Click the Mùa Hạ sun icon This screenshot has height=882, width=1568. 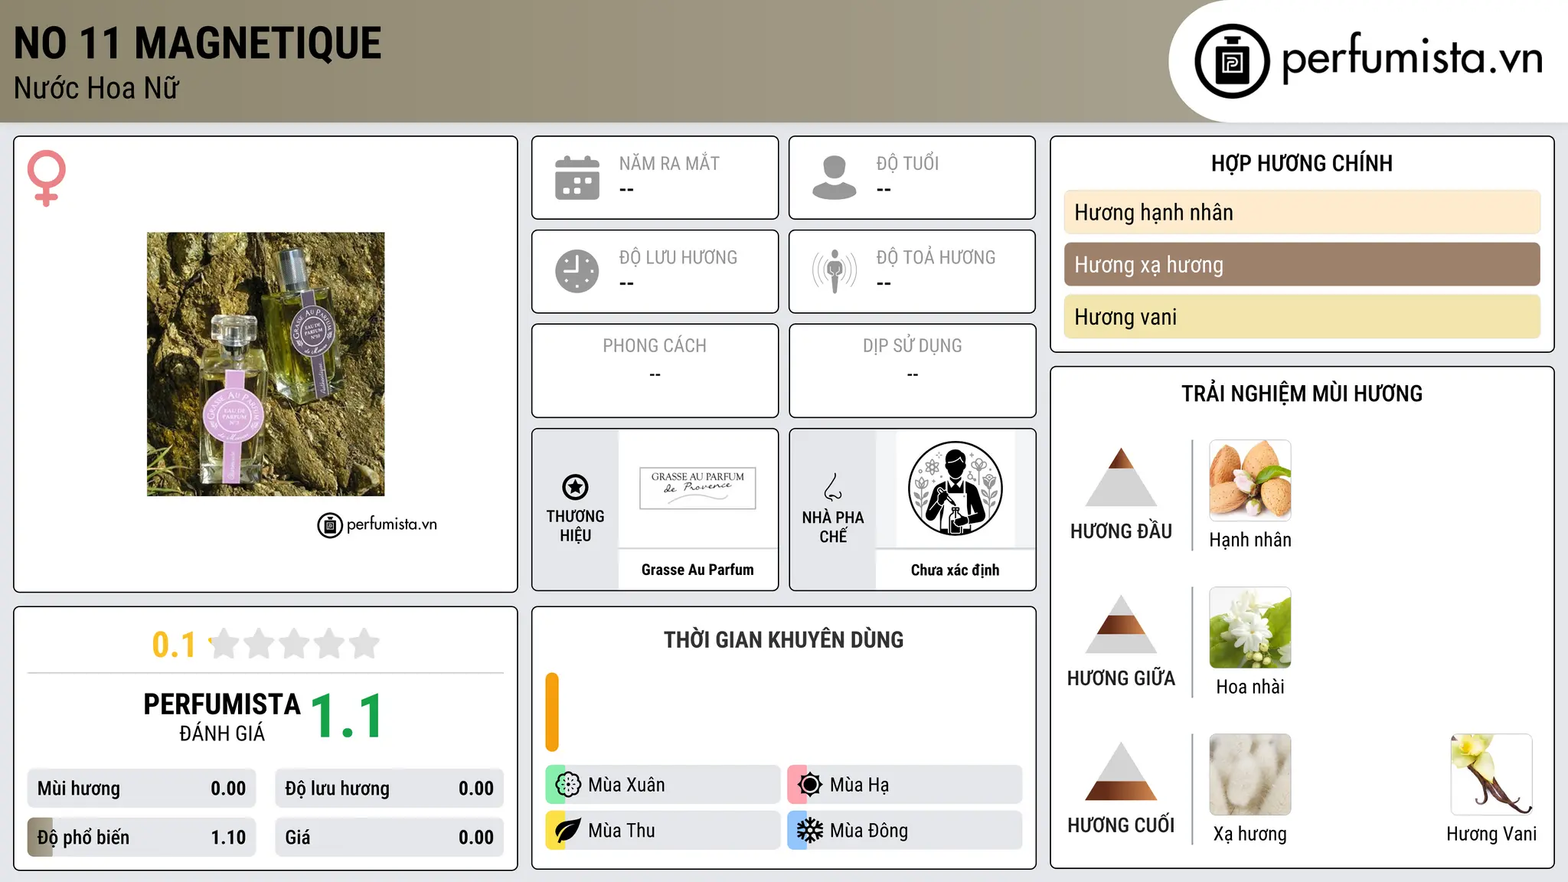[810, 785]
